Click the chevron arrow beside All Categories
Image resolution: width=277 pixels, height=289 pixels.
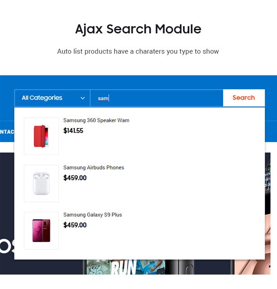coord(83,98)
